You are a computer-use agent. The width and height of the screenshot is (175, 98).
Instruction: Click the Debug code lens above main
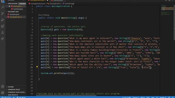click(46, 15)
